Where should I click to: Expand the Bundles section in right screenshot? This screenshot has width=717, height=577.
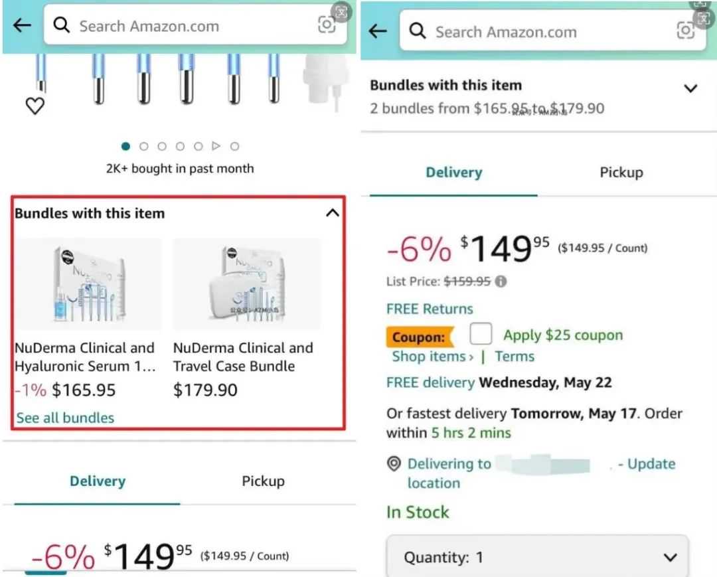pyautogui.click(x=690, y=88)
